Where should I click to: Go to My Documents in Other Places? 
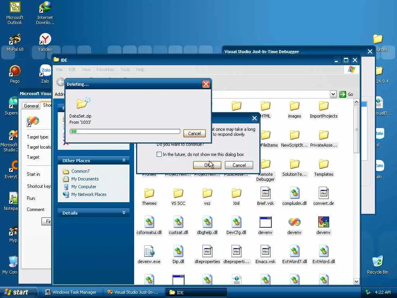coord(85,179)
